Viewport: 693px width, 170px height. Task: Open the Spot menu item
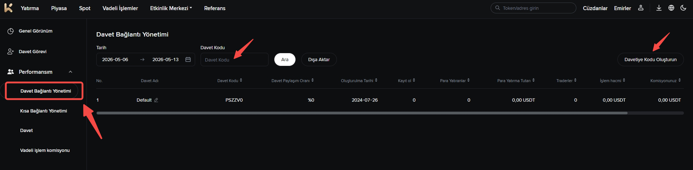[85, 8]
